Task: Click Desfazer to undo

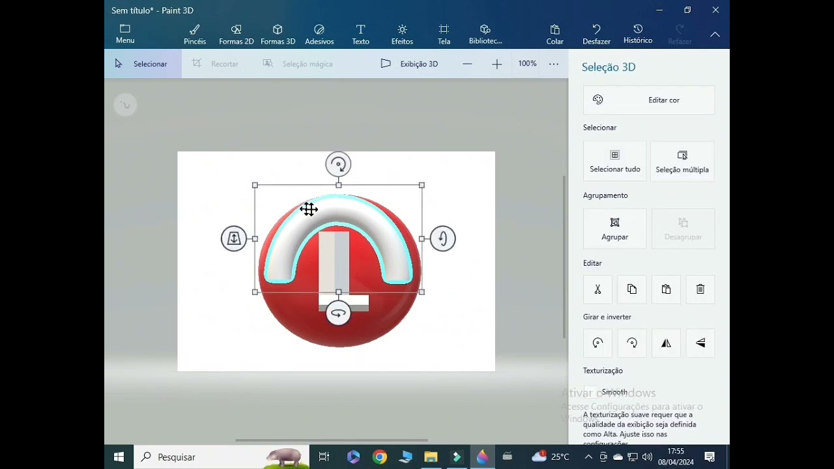Action: 596,34
